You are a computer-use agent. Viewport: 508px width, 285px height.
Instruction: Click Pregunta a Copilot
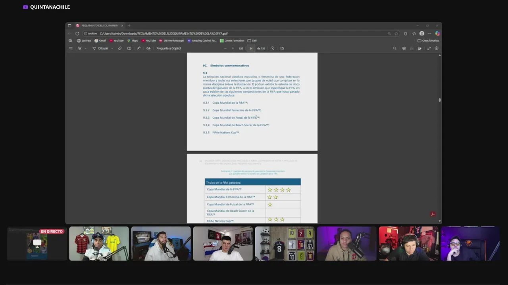tap(169, 48)
